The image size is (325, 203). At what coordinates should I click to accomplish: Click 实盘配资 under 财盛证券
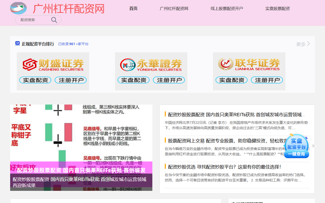35,80
